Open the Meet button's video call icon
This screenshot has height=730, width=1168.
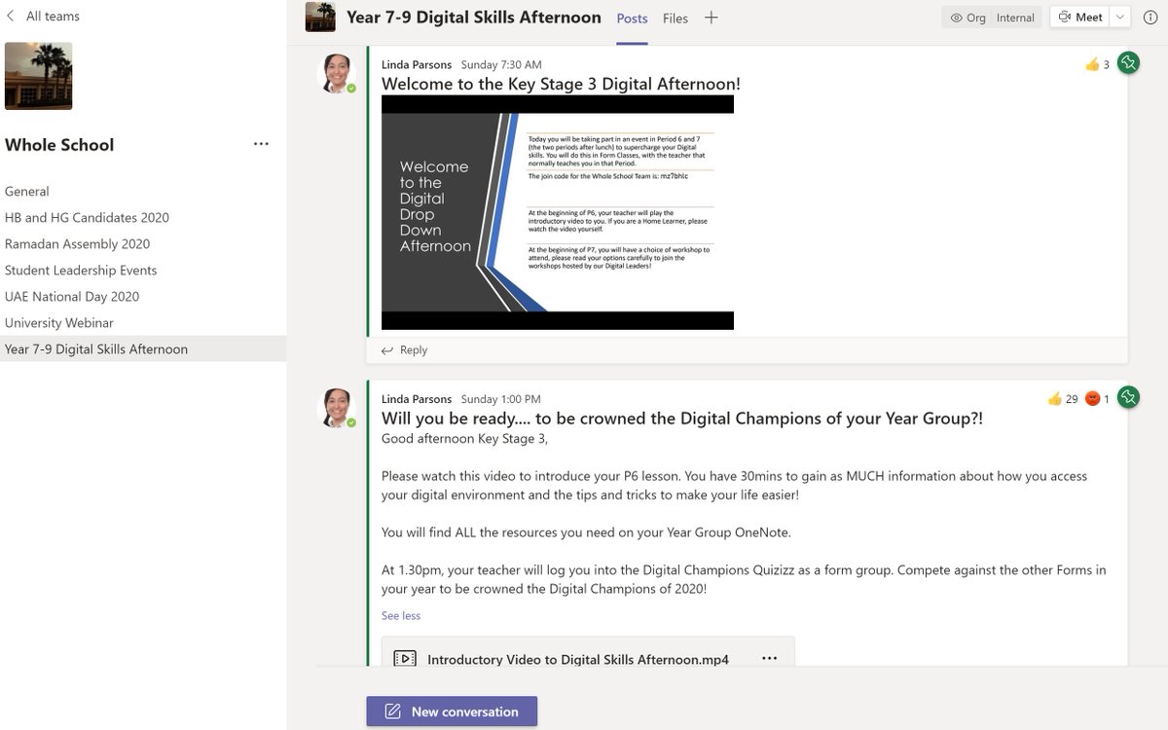[x=1064, y=17]
